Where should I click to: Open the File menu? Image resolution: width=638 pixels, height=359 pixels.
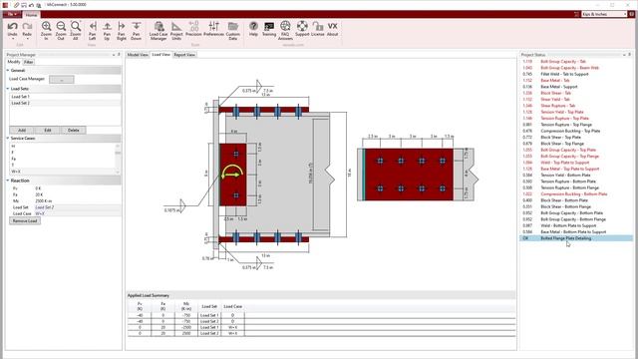point(12,14)
